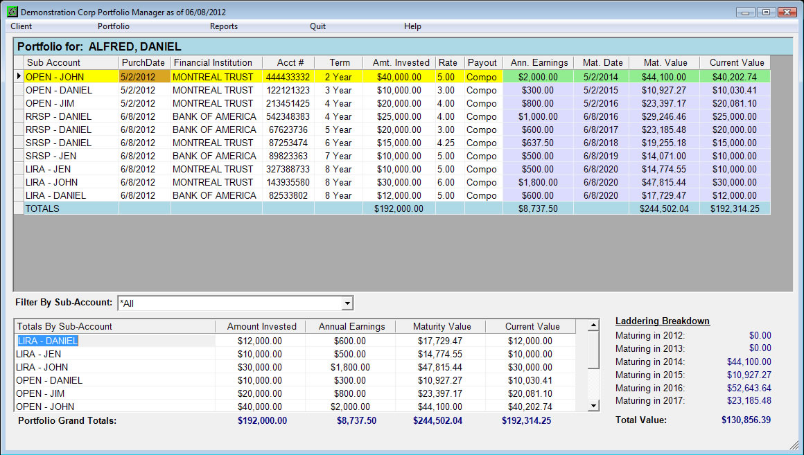Screen dimensions: 804x455
Task: Click the row selector arrow for OPEN - JOHN
Action: (x=19, y=76)
